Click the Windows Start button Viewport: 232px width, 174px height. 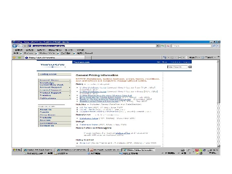tap(17, 150)
